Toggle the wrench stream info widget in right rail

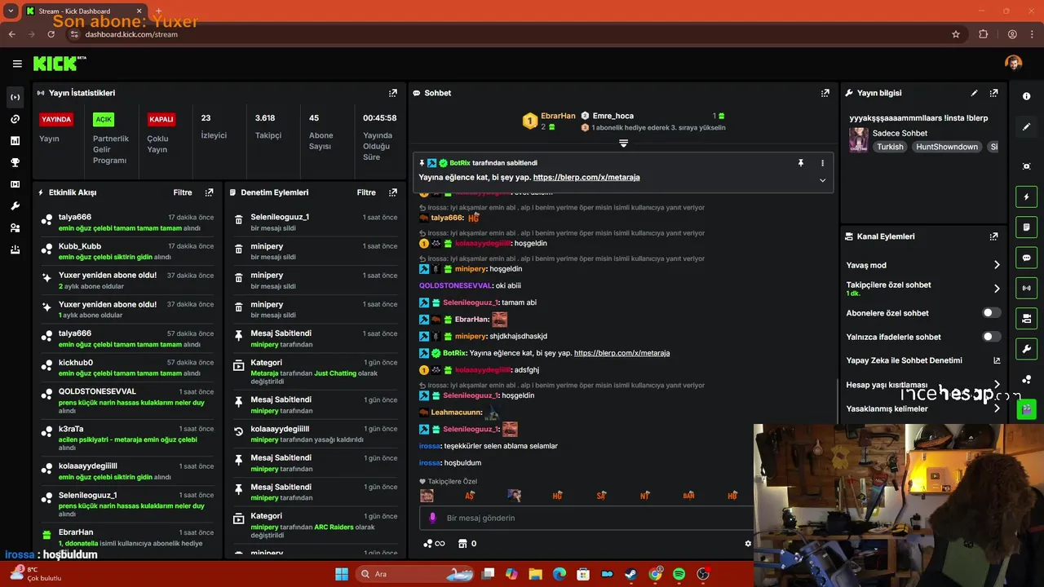point(1027,349)
